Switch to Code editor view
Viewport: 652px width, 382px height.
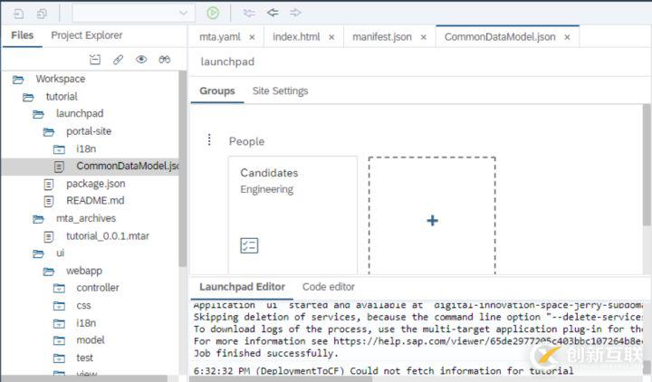coord(329,287)
